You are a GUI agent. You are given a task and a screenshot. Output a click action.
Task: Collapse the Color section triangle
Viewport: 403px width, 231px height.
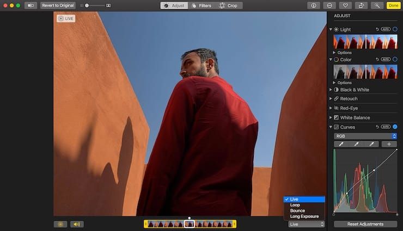pyautogui.click(x=331, y=59)
